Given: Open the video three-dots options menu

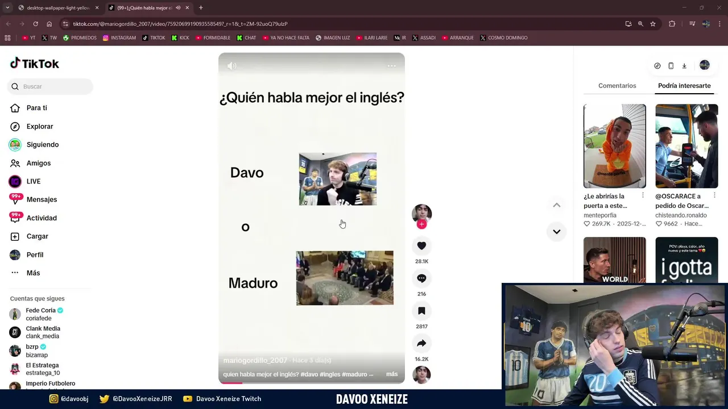Looking at the screenshot, I should 392,66.
